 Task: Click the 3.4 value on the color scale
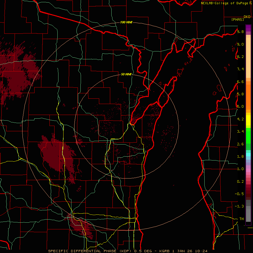pyautogui.click(x=240, y=132)
